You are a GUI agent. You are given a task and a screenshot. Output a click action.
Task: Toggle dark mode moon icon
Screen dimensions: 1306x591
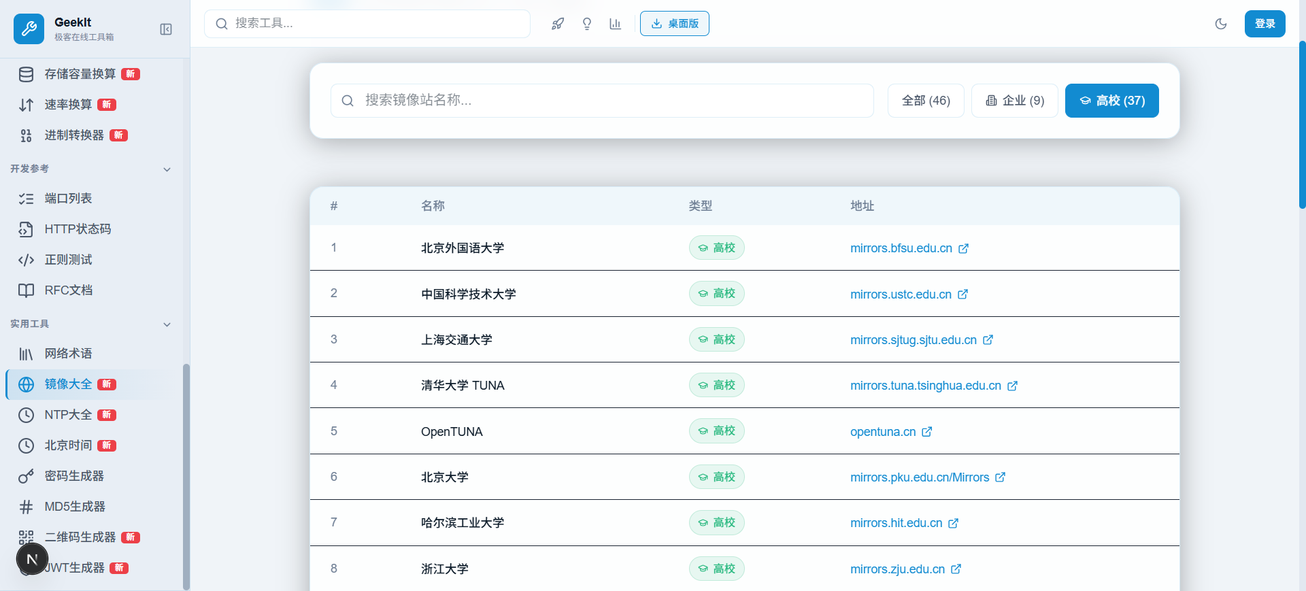point(1221,24)
